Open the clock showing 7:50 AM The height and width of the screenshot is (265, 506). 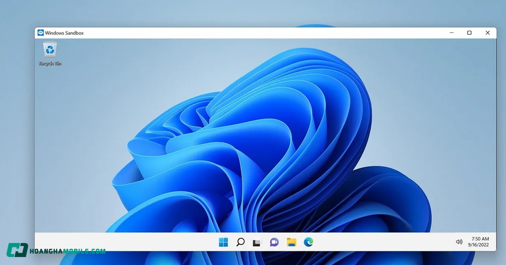[x=480, y=239]
